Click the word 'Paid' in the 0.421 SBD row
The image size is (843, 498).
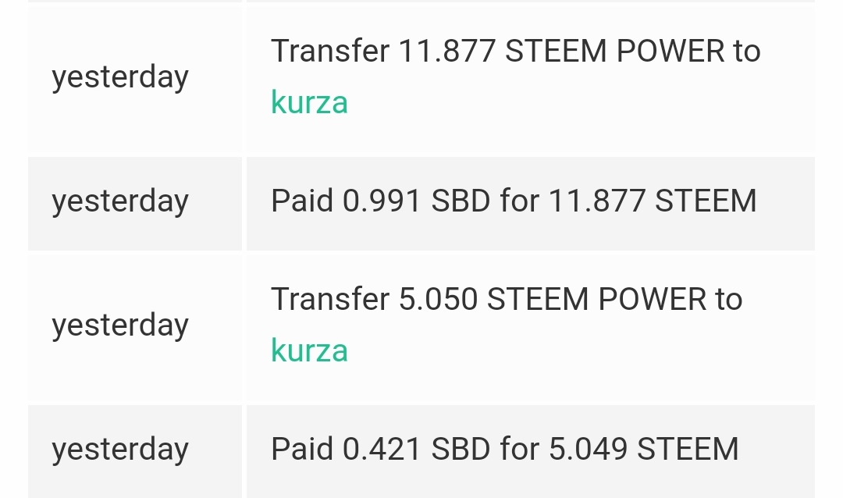302,449
